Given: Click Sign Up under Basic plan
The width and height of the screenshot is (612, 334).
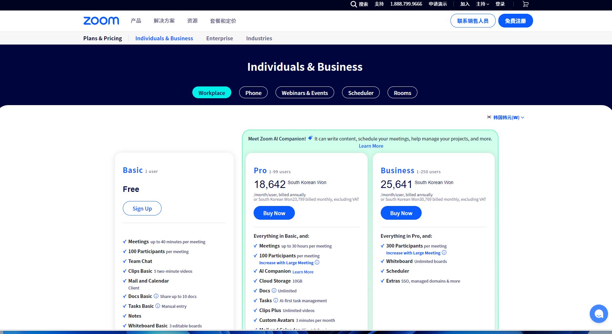Looking at the screenshot, I should 142,208.
